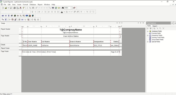Open the recent files arrow beside Open
176x95 pixels.
8,8
